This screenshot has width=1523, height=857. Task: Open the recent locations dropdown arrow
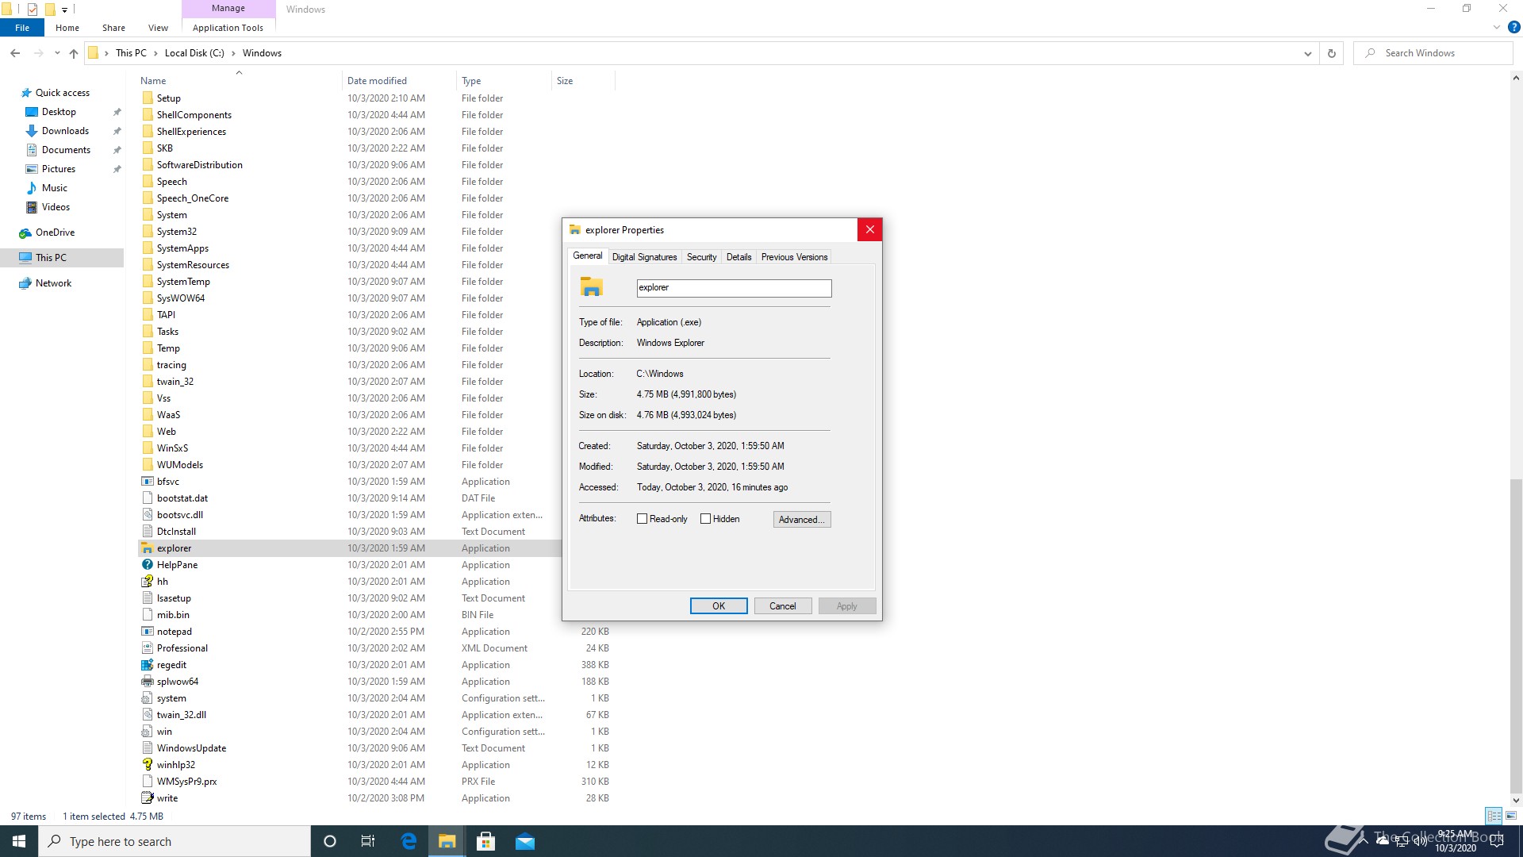(x=57, y=53)
